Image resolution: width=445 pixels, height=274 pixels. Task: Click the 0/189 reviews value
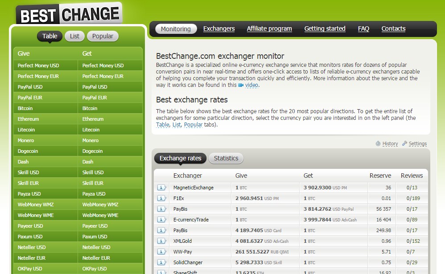tap(413, 198)
